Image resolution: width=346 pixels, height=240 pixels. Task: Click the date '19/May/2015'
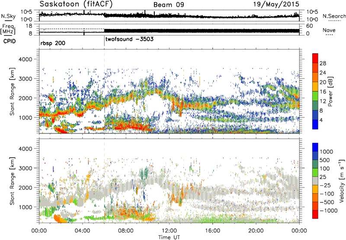pos(276,4)
